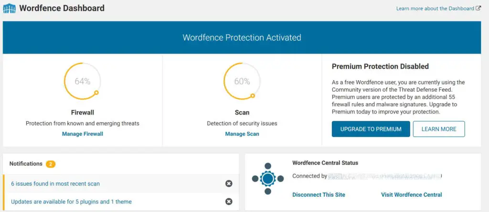Click the Wordfence logo icon
Screen dimensions: 489x212
(10, 9)
